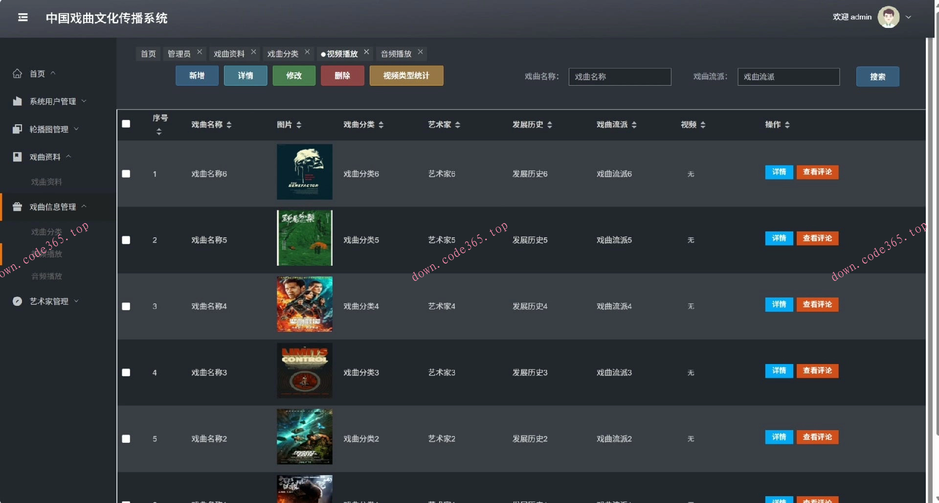939x503 pixels.
Task: Expand the 轮播图管理 chevron
Action: click(76, 129)
